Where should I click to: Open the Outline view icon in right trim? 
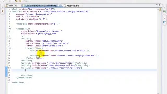pos(164,22)
